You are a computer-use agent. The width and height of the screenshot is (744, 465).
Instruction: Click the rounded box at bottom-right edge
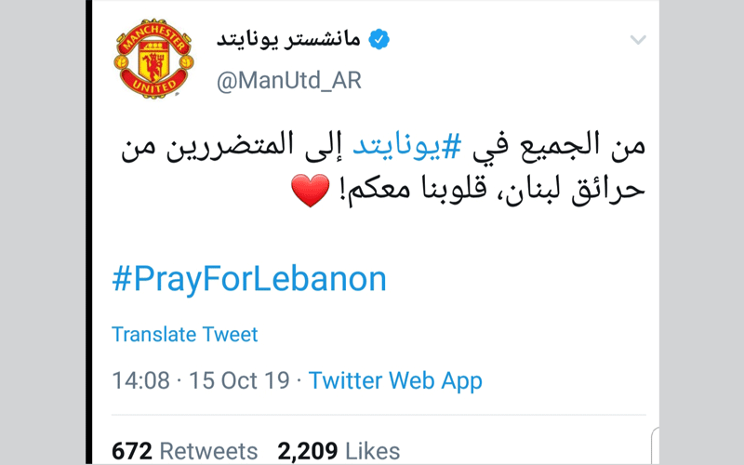click(655, 446)
